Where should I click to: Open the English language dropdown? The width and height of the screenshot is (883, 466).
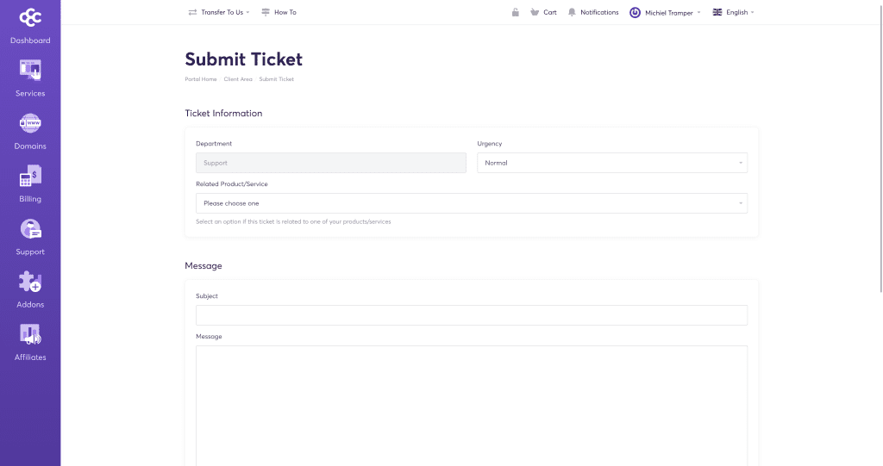point(733,12)
